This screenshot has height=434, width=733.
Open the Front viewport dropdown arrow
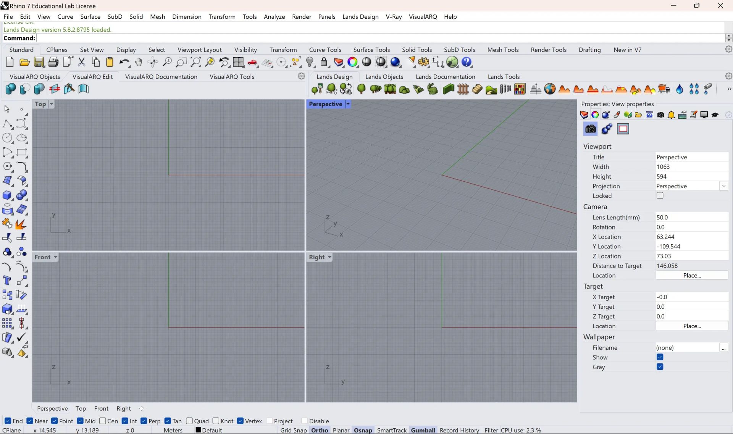(55, 257)
